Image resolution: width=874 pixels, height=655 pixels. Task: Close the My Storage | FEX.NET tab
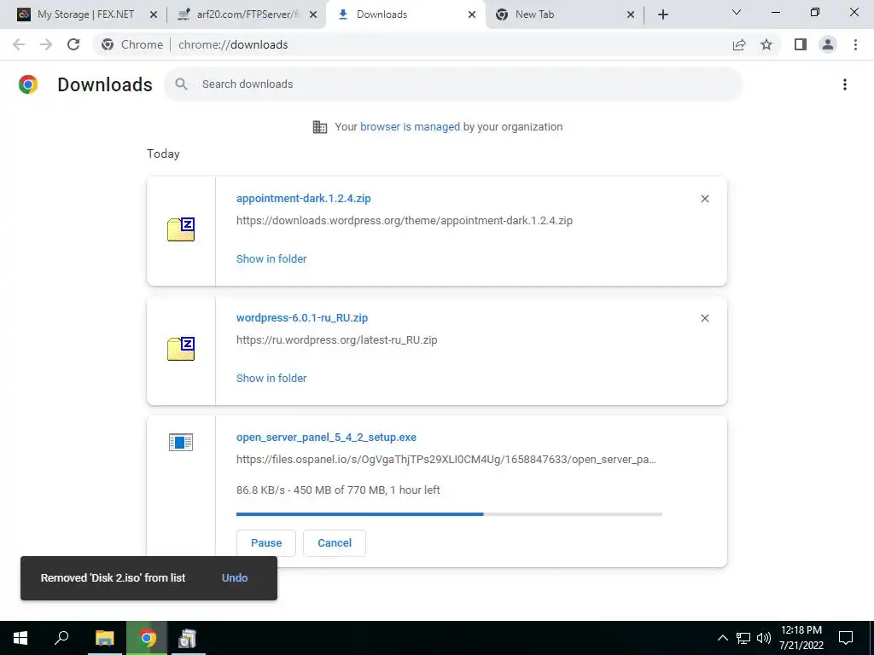click(x=154, y=14)
